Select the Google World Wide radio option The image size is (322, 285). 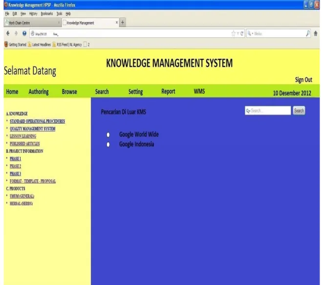pyautogui.click(x=108, y=134)
